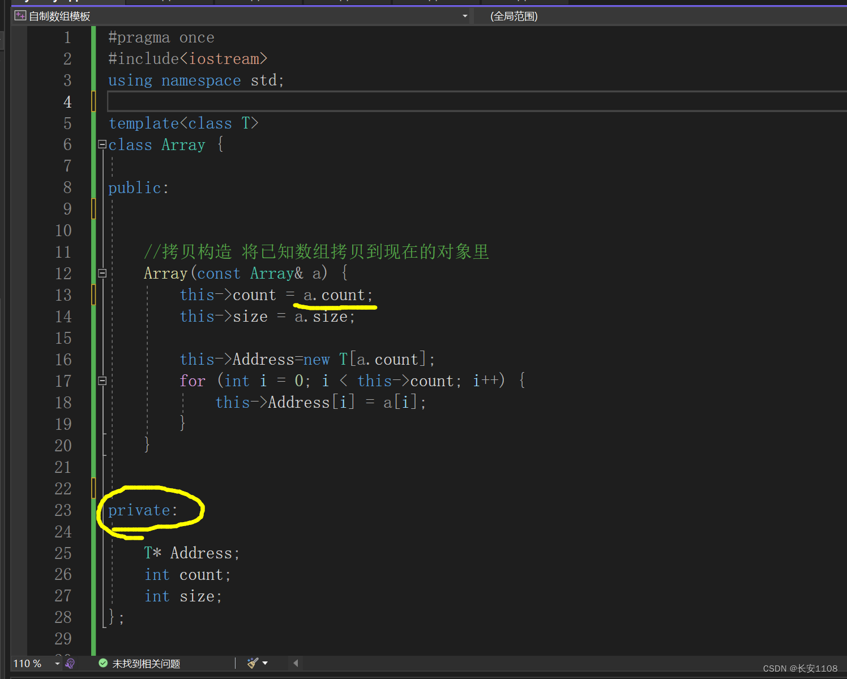Open the 未找到相关问题 issues status

146,663
